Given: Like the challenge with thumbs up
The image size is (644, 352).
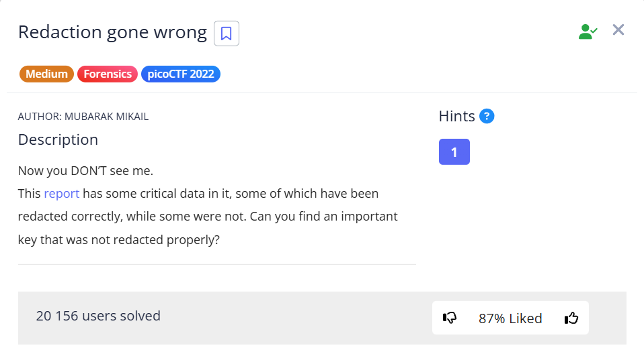Looking at the screenshot, I should click(571, 318).
